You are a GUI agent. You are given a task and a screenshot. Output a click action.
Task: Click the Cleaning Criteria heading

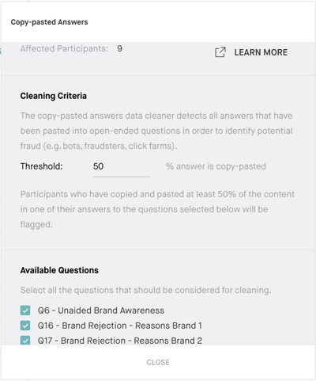[54, 96]
